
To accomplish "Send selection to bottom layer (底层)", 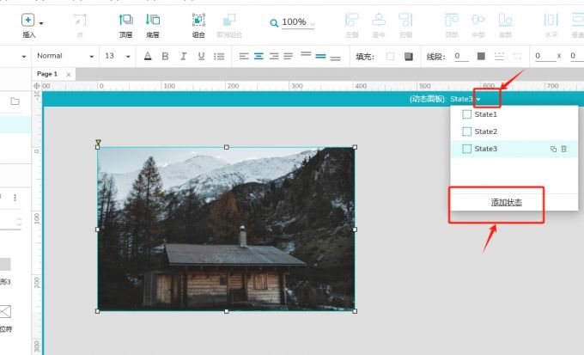I will [152, 20].
